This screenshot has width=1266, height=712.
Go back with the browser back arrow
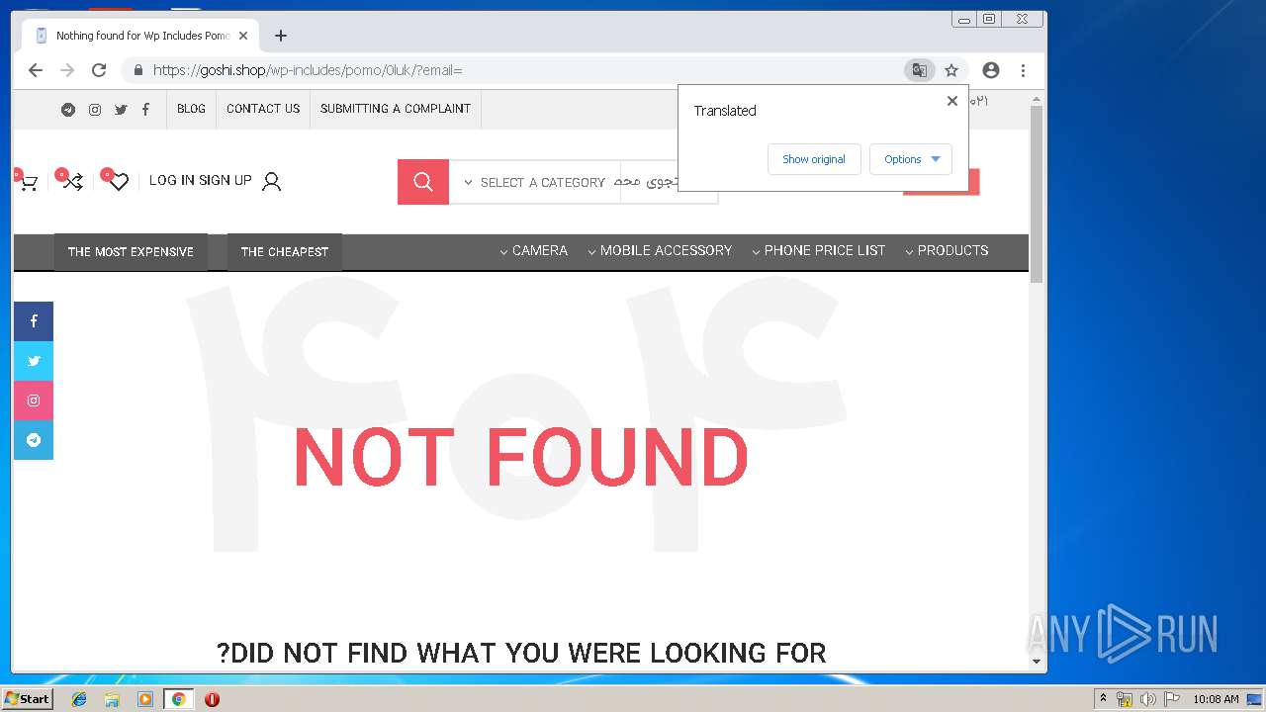coord(36,70)
